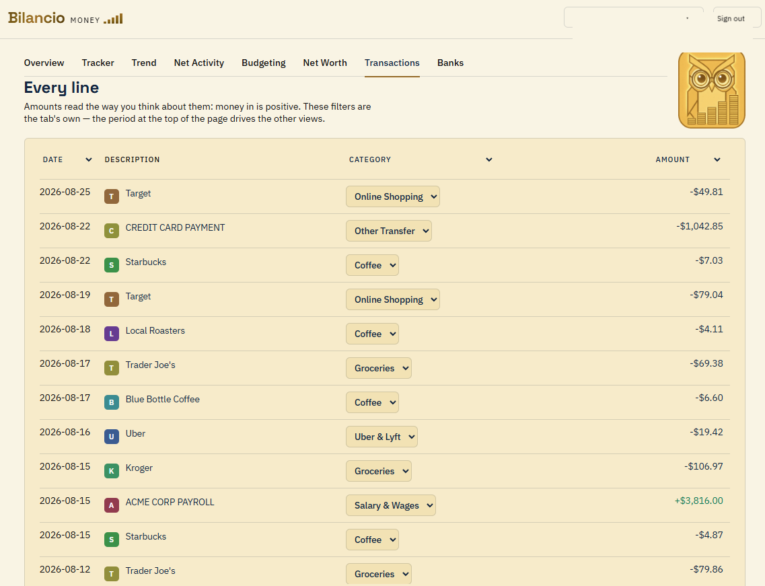Click the -$4.11 amount
This screenshot has height=586, width=765.
point(709,330)
